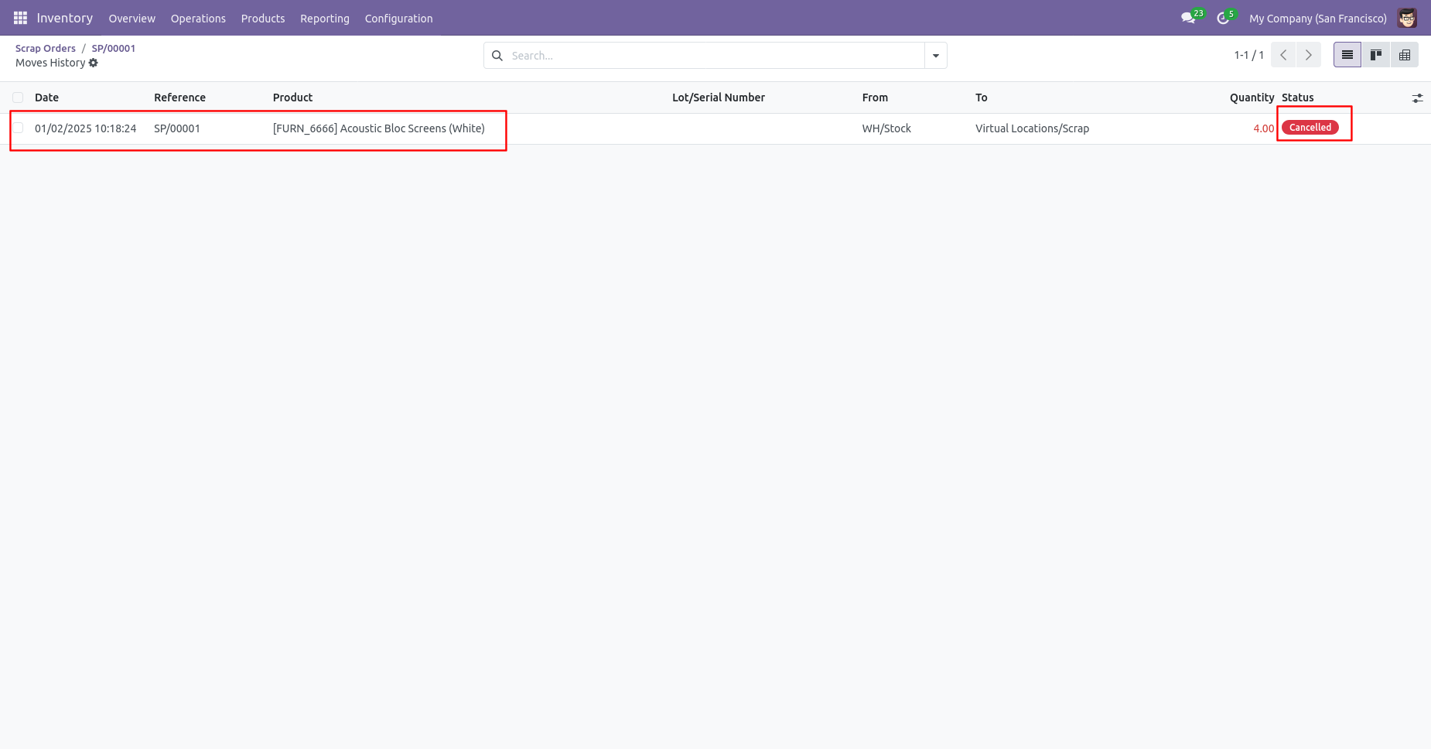Sort by the Status column header
The width and height of the screenshot is (1431, 749).
click(x=1298, y=97)
